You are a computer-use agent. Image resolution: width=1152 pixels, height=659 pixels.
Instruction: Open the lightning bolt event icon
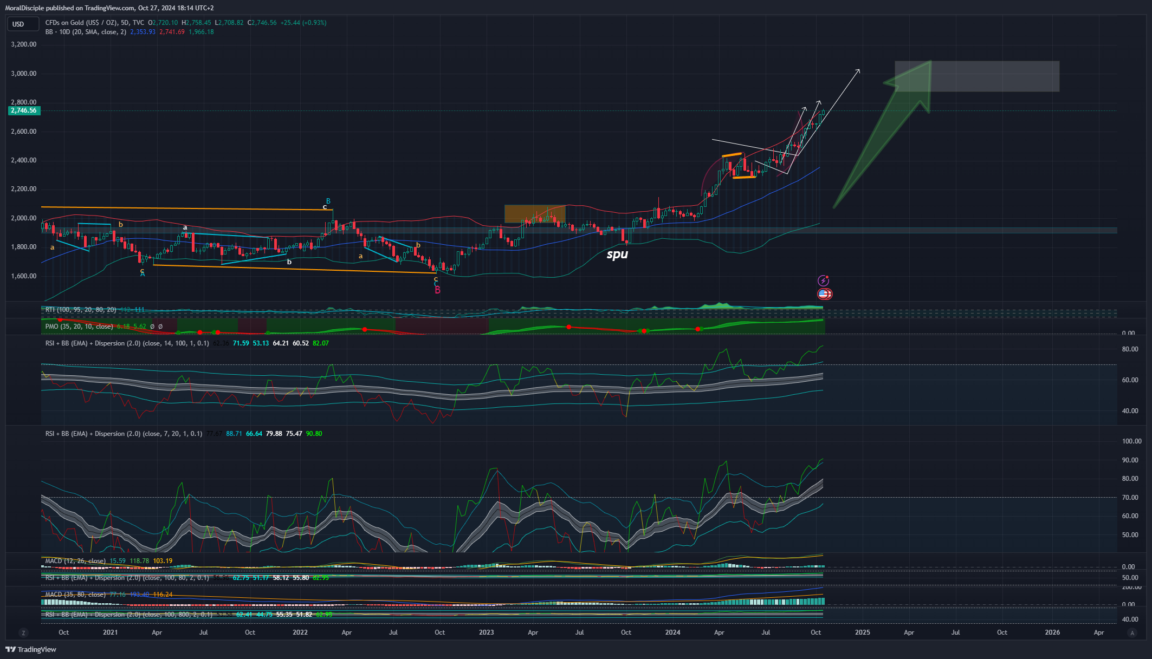pos(823,280)
